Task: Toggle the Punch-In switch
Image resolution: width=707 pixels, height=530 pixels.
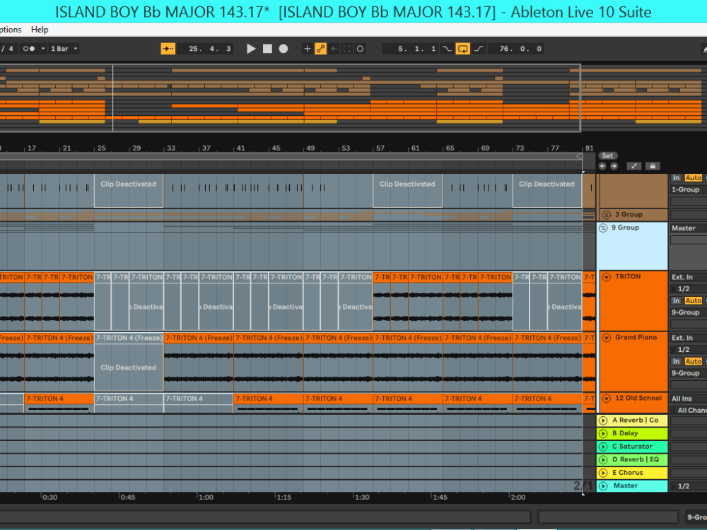Action: (447, 49)
